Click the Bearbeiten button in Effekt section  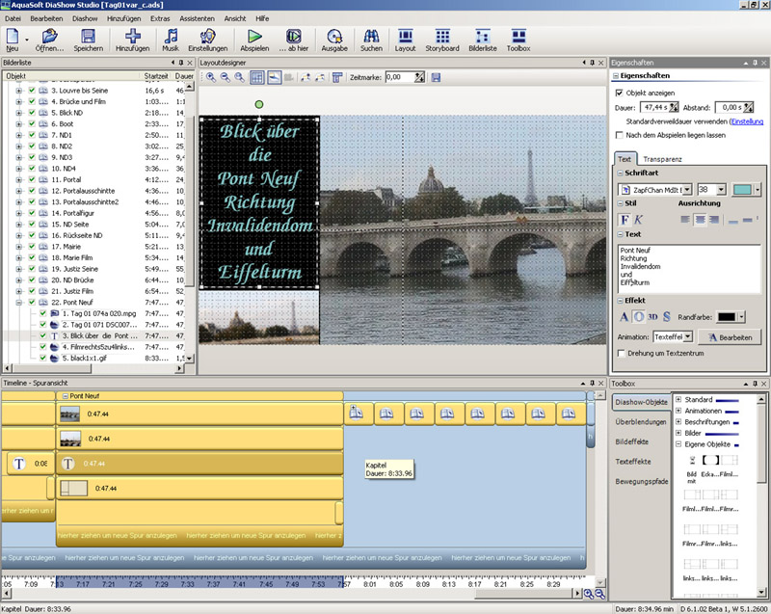coord(730,336)
